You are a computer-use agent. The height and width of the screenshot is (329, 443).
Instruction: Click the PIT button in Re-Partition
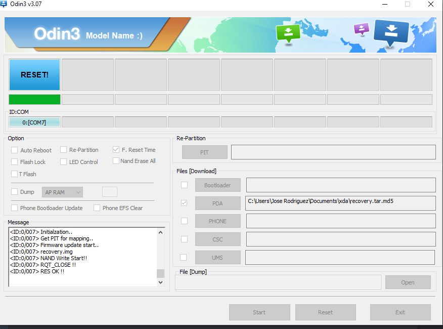pos(205,152)
